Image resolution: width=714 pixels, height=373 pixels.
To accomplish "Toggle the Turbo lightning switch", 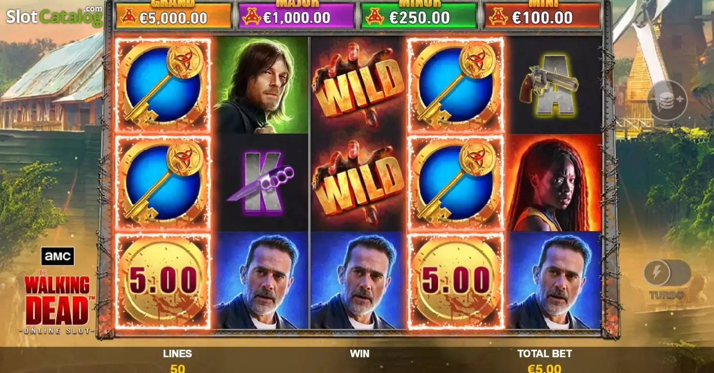I will (x=667, y=273).
